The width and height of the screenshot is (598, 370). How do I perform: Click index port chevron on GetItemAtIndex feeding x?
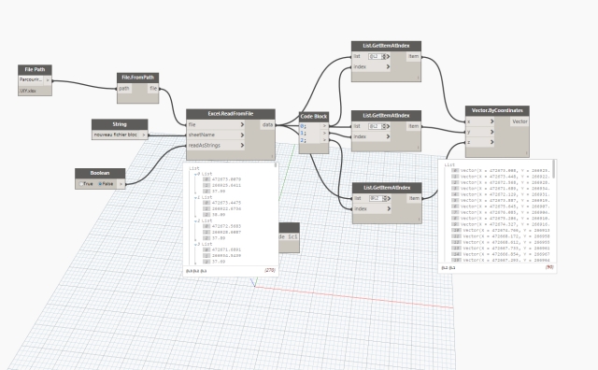pyautogui.click(x=388, y=66)
